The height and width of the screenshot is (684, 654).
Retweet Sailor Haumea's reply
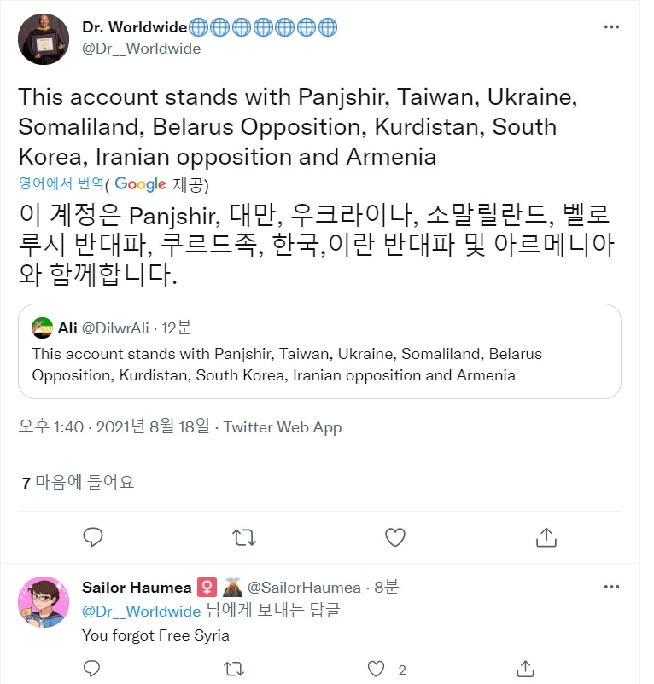click(x=233, y=667)
